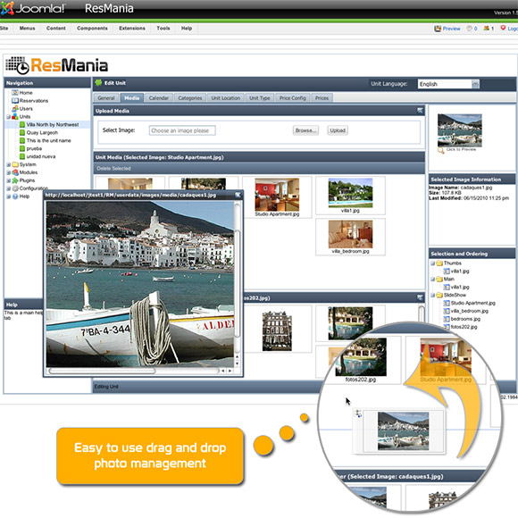518x518 pixels.
Task: Select villa_bedroom.jpg in SlideShow tree
Action: [469, 311]
